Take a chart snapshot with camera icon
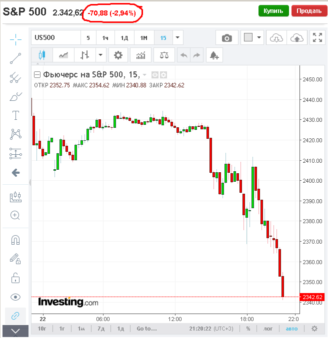The width and height of the screenshot is (328, 338). click(x=227, y=38)
